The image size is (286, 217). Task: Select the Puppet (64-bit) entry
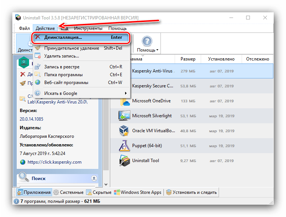point(192,146)
